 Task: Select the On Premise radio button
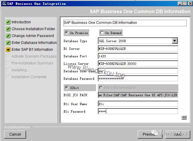tap(67, 33)
